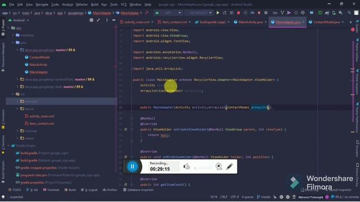Pause the screen recording
This screenshot has height=202, width=360.
tap(133, 167)
